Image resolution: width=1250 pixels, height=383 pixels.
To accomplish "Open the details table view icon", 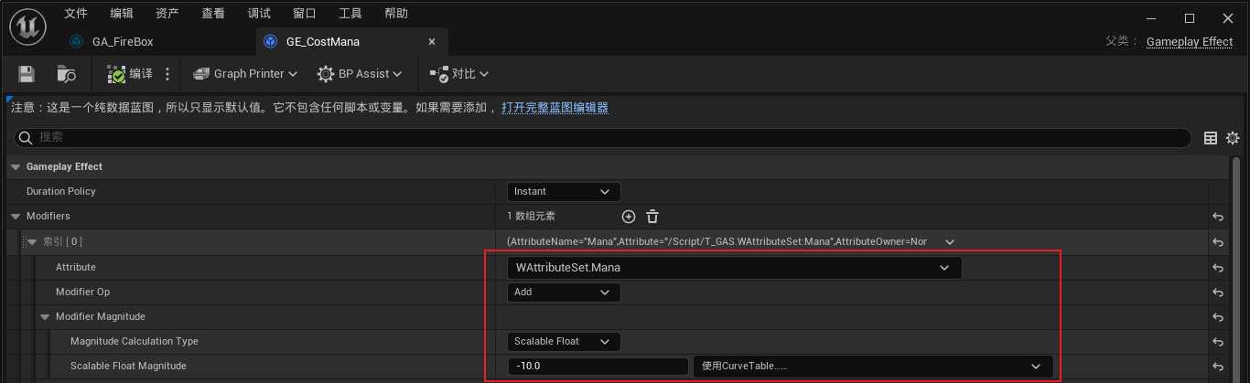I will click(1211, 138).
